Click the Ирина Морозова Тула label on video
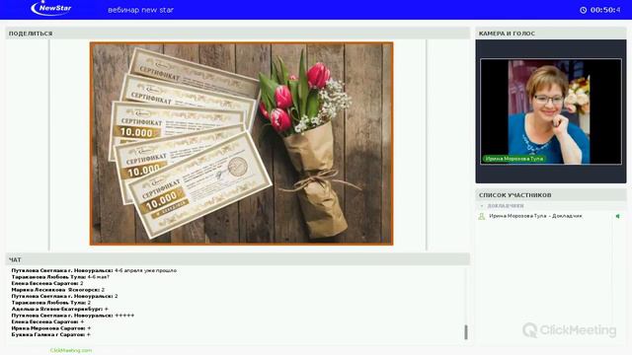This screenshot has width=632, height=355. click(x=513, y=159)
